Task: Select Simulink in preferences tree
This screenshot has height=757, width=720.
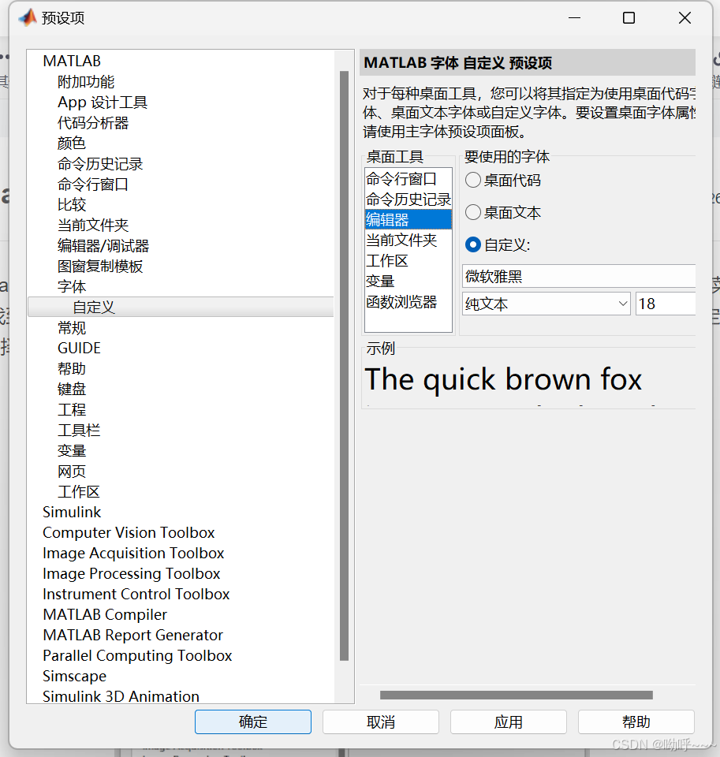Action: click(72, 513)
